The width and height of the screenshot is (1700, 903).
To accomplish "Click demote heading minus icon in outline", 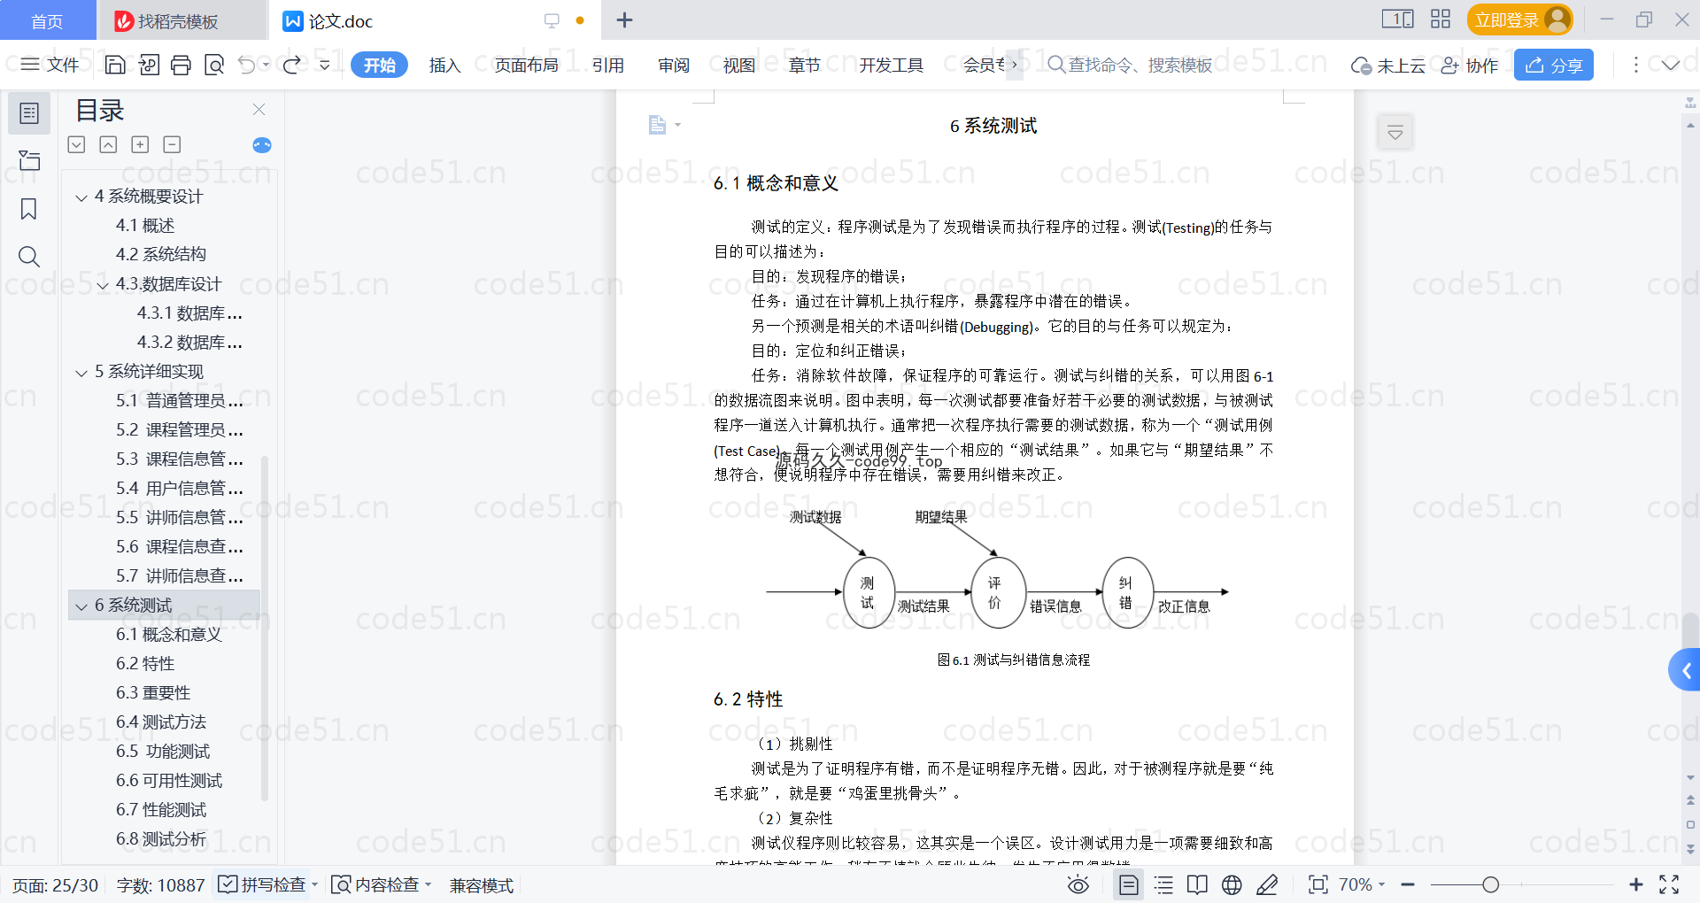I will click(x=172, y=144).
